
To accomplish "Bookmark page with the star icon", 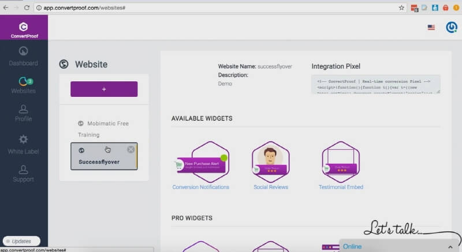I will click(401, 8).
